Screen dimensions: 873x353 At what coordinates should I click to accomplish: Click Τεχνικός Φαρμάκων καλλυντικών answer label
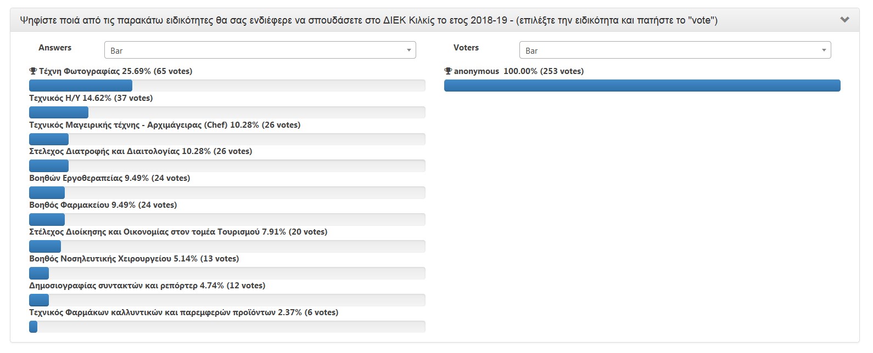(x=183, y=312)
